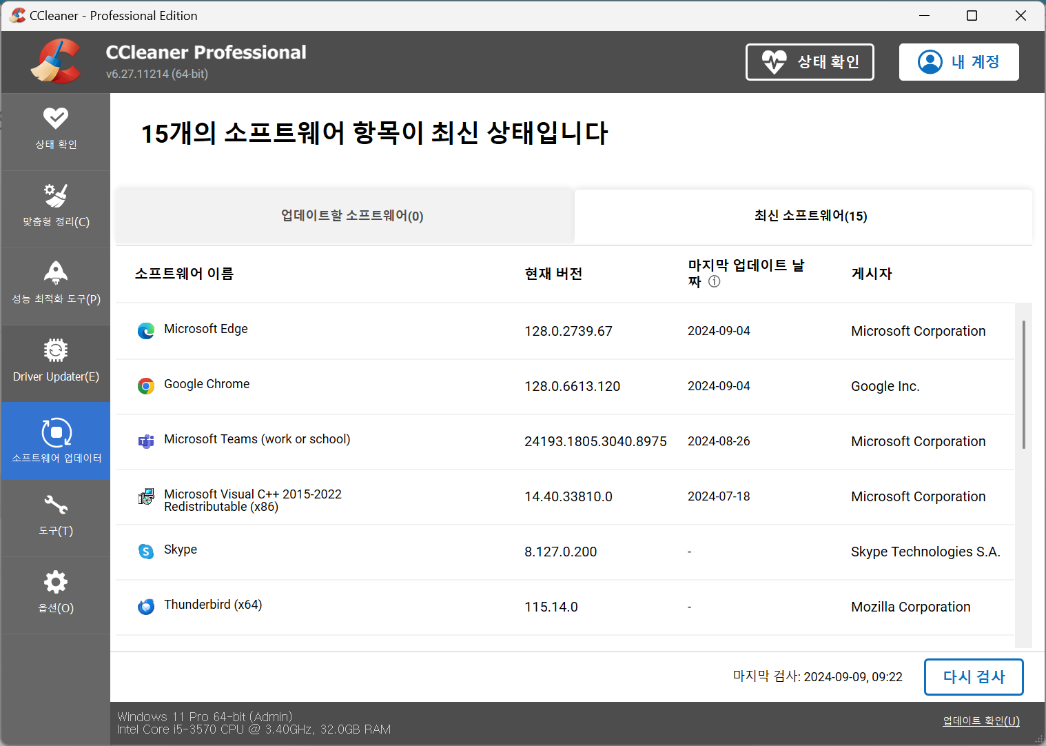The width and height of the screenshot is (1046, 746).
Task: Open 도구(T) wrench section
Action: pyautogui.click(x=56, y=518)
